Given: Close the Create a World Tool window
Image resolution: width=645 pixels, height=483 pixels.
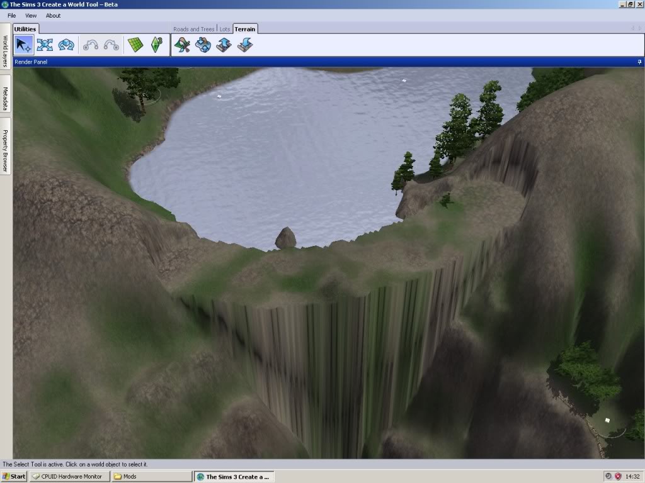Looking at the screenshot, I should click(640, 4).
